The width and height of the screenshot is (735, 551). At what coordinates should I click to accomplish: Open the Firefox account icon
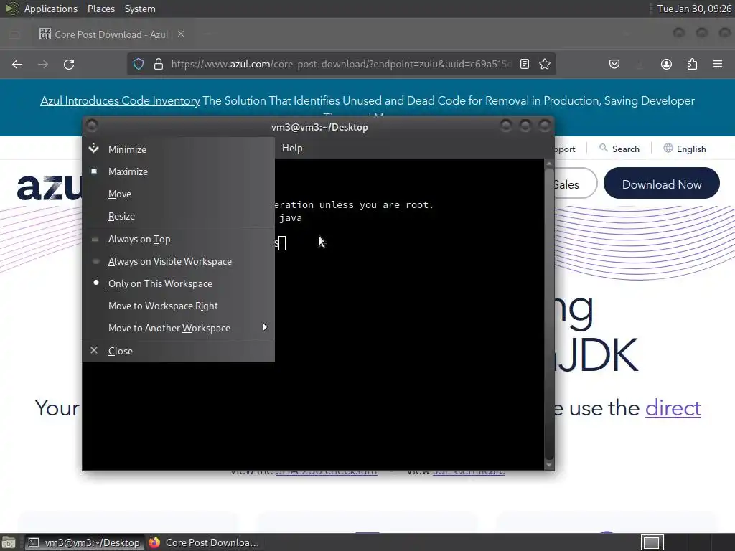pos(666,64)
